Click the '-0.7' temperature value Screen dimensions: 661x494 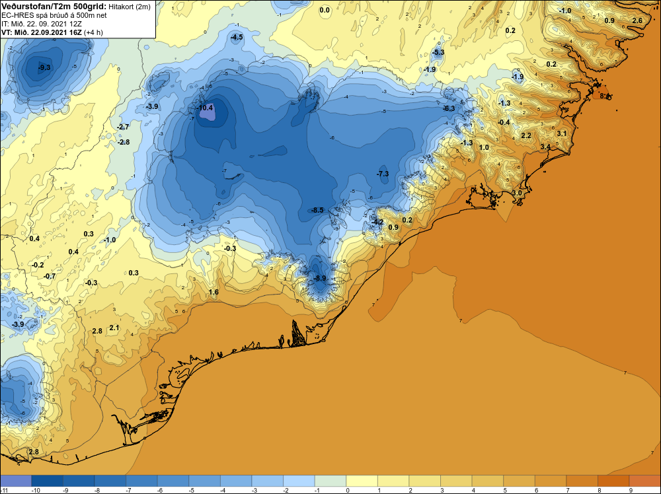click(50, 276)
